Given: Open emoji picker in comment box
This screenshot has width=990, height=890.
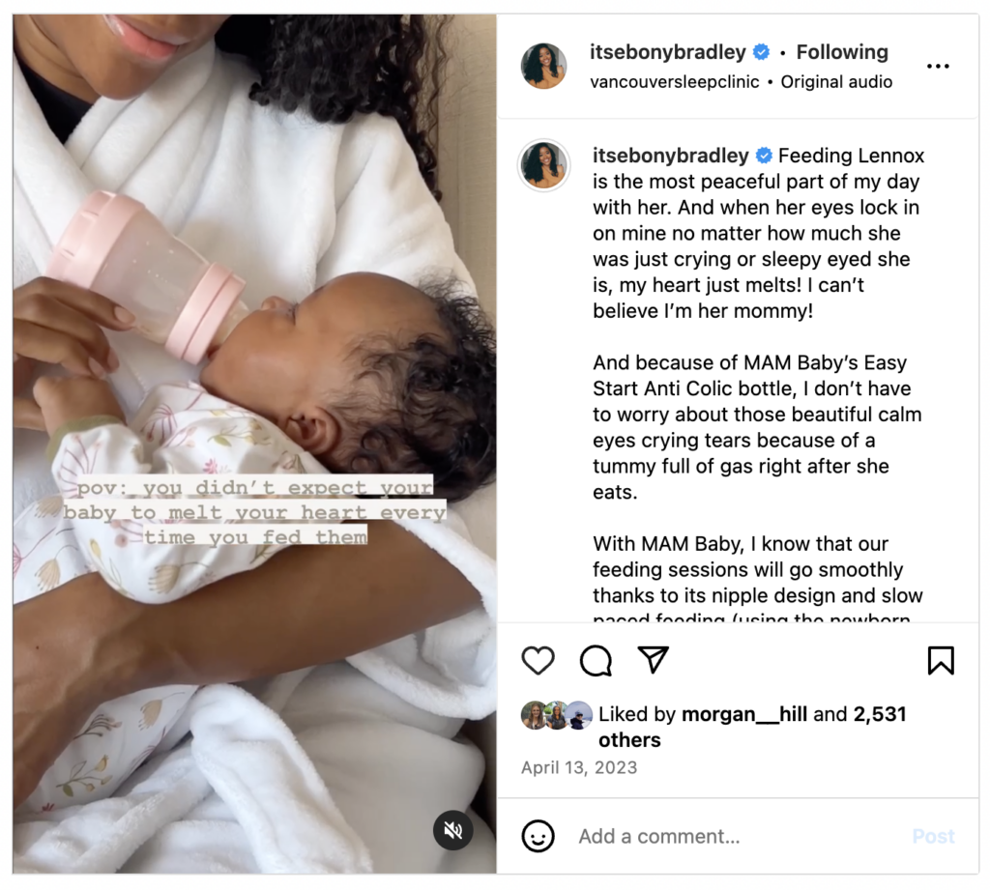Looking at the screenshot, I should tap(538, 836).
